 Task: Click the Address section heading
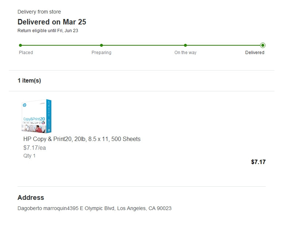tap(31, 198)
